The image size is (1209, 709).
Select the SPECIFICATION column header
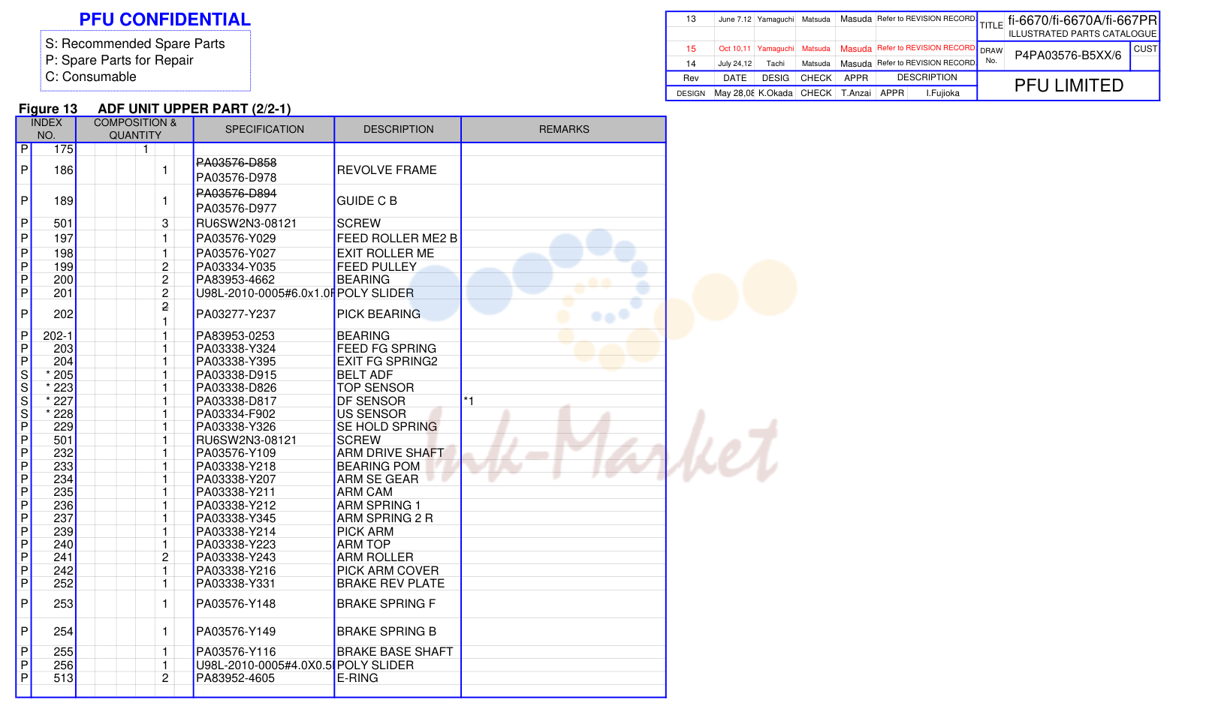tap(264, 129)
